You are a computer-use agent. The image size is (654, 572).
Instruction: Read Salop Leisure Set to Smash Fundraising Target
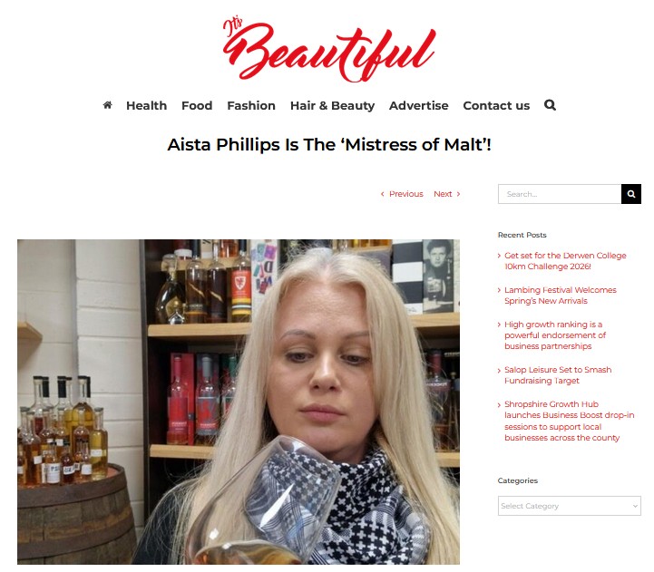pyautogui.click(x=558, y=375)
